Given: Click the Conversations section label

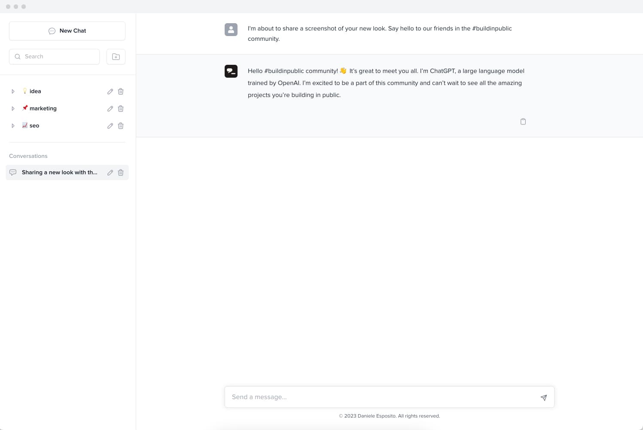Looking at the screenshot, I should tap(28, 156).
